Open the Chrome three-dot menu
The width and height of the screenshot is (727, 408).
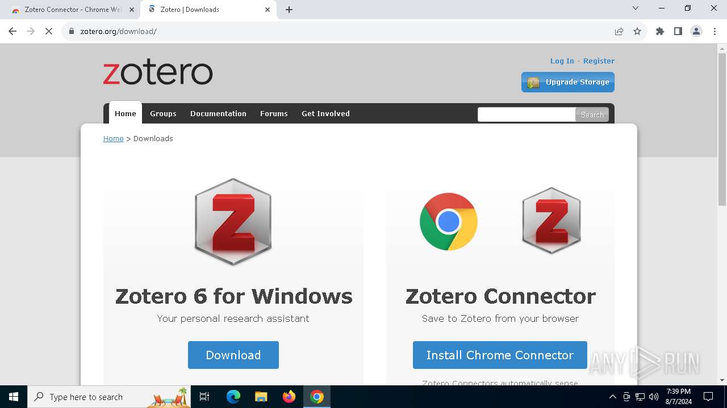coord(715,31)
